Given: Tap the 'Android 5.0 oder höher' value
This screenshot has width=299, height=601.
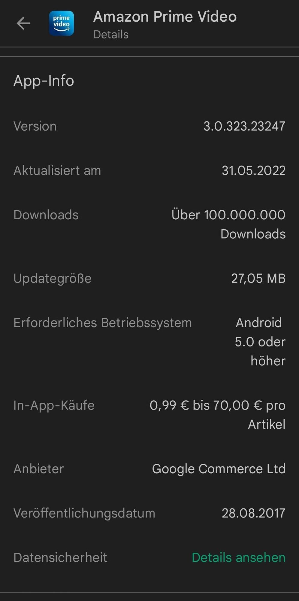Looking at the screenshot, I should click(x=260, y=342).
